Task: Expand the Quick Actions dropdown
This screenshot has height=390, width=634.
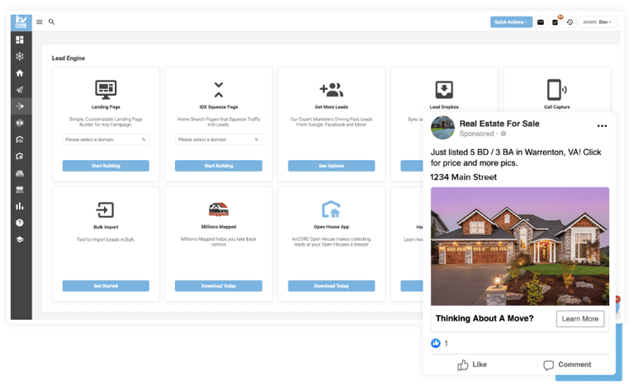Action: (511, 22)
